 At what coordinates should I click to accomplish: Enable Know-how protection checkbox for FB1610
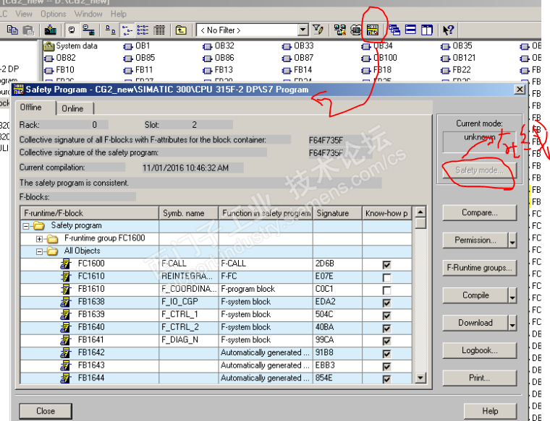(386, 290)
